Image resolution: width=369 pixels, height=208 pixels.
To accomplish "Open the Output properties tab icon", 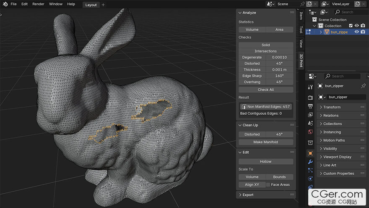I will click(x=310, y=106).
